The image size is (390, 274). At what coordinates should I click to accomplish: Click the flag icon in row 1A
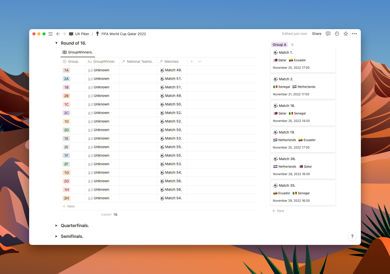tap(91, 70)
